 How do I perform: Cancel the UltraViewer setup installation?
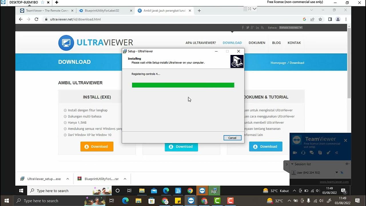[232, 138]
